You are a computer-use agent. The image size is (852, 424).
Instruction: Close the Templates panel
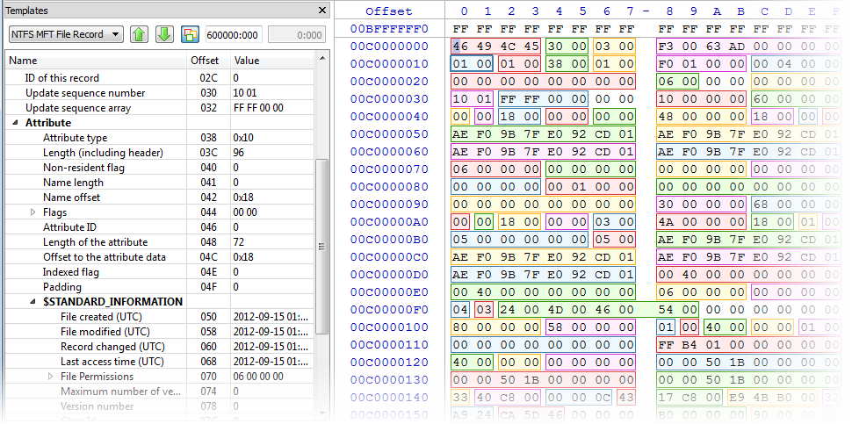[x=321, y=11]
